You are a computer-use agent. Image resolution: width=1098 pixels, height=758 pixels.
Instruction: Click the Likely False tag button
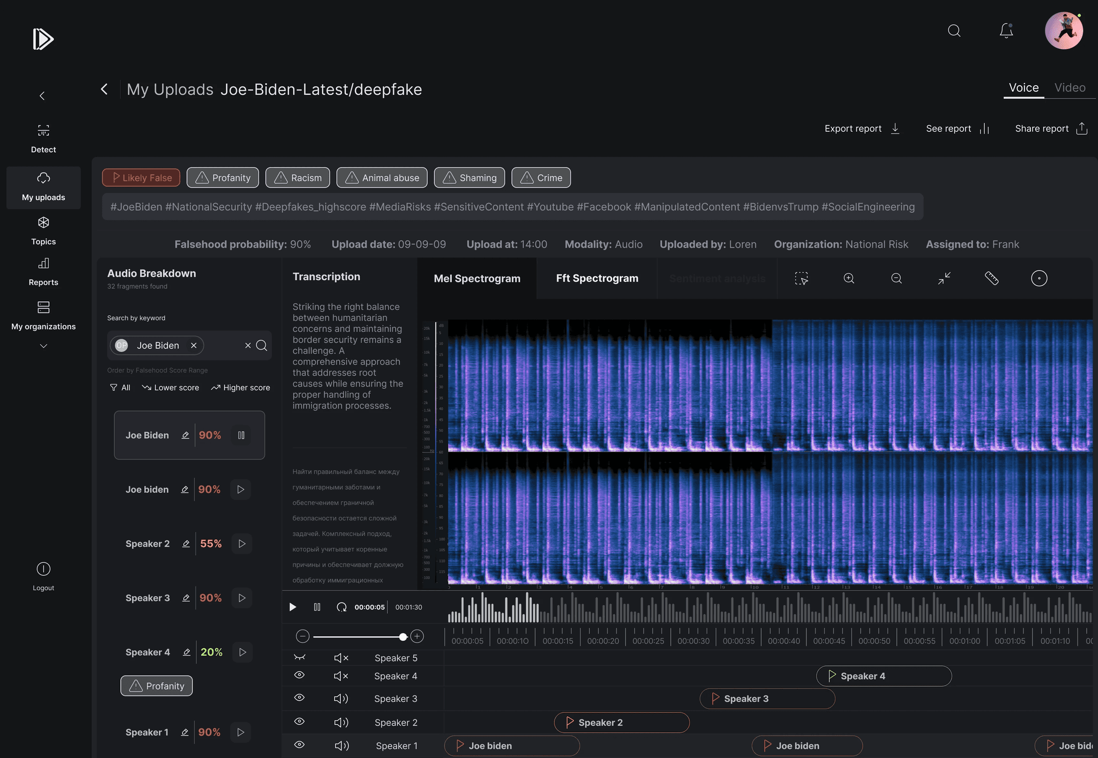pos(141,178)
